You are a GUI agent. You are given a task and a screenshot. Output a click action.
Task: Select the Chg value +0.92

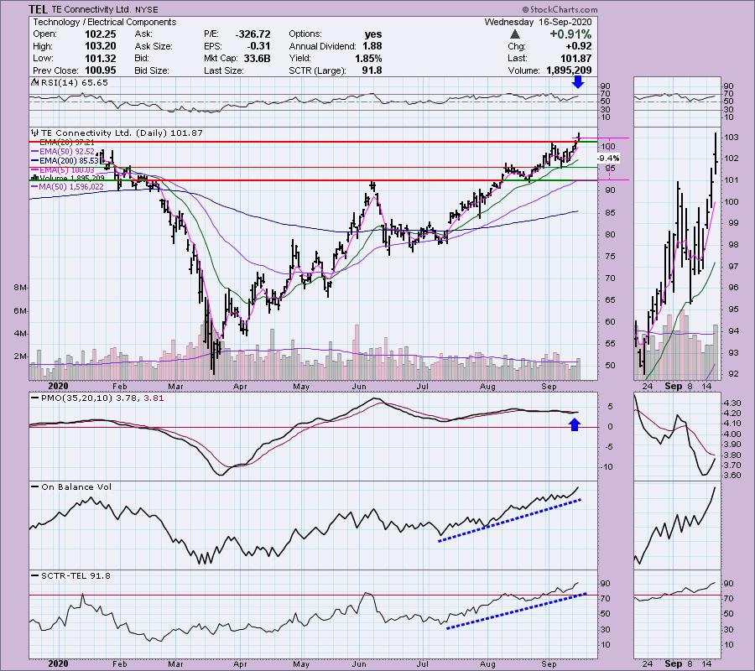pos(579,46)
